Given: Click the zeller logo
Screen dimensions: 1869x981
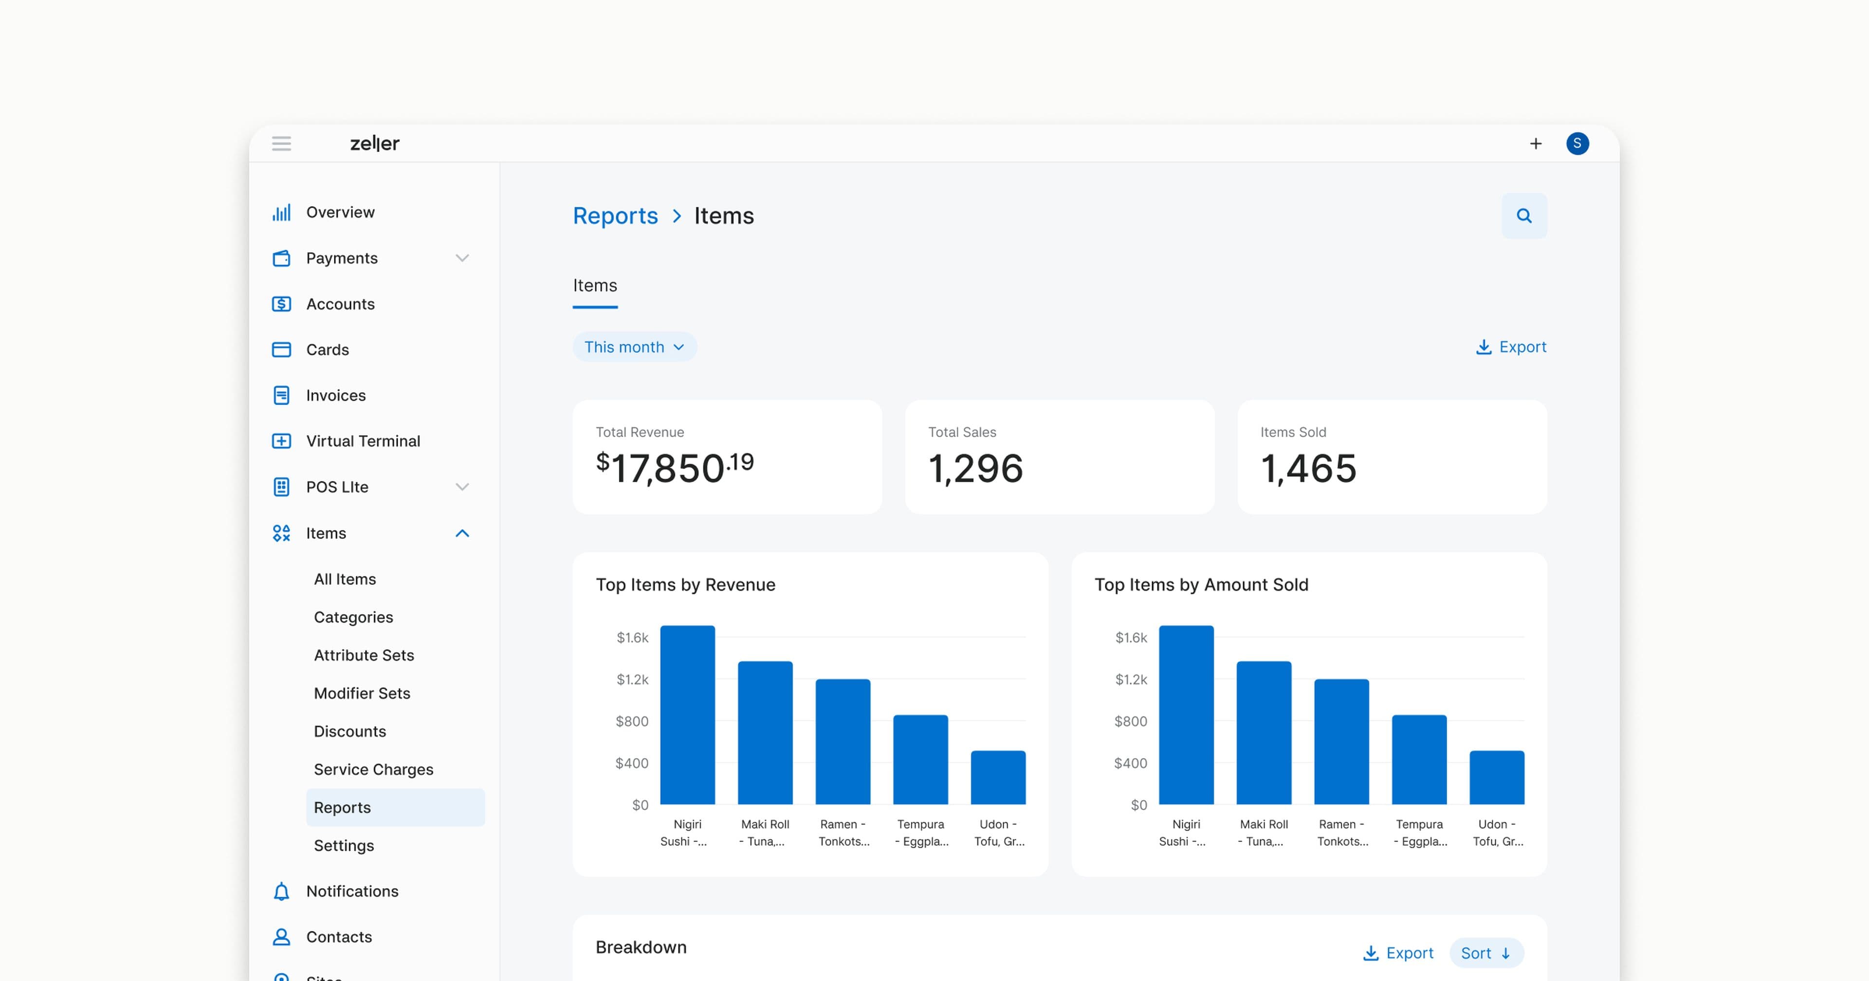Looking at the screenshot, I should point(374,144).
